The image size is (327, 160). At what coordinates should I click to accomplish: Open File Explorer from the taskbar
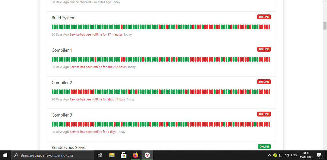[x=112, y=155]
